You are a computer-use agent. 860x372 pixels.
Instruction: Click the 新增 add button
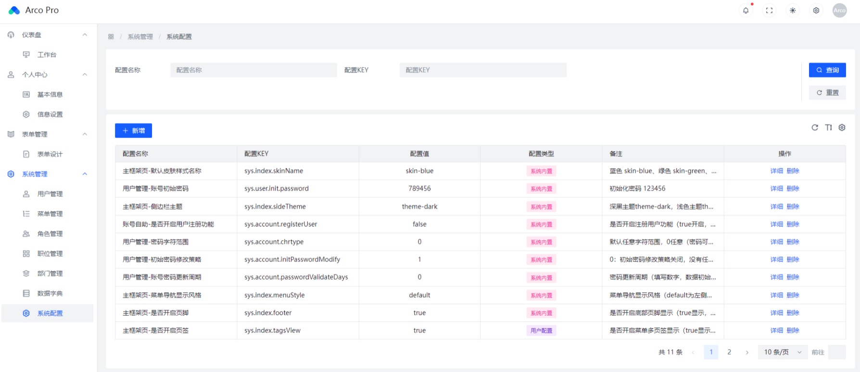click(133, 131)
